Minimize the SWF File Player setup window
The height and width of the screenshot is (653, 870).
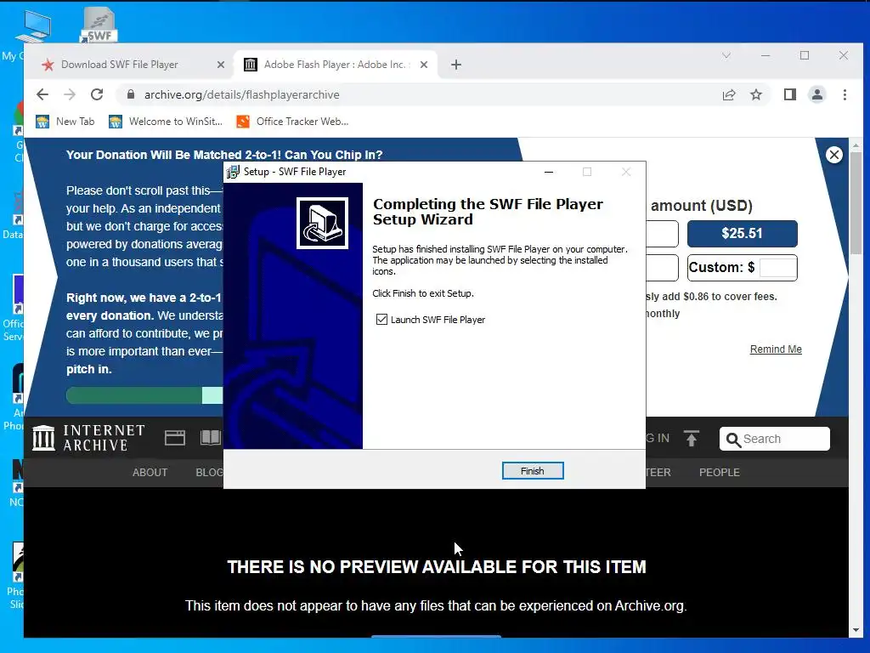549,172
